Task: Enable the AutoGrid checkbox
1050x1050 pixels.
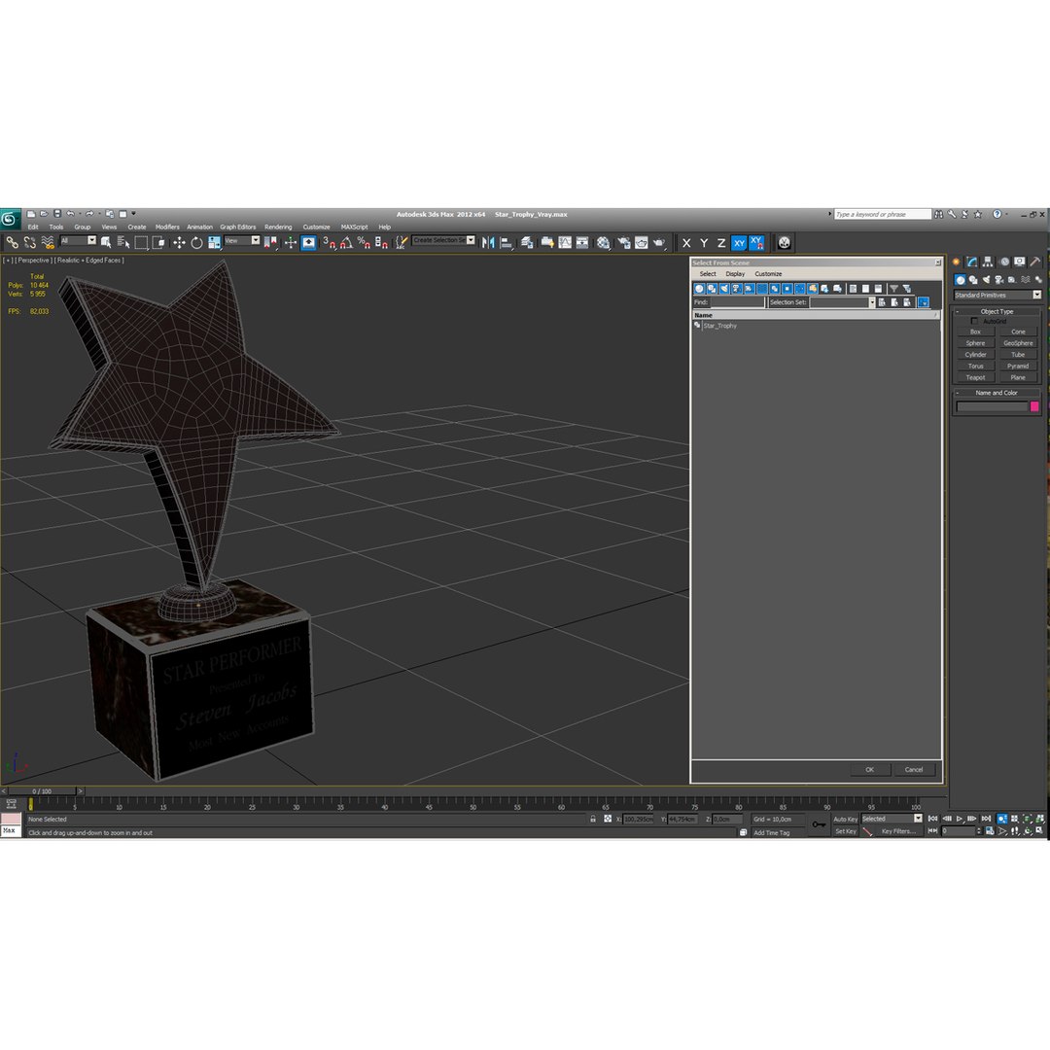Action: pyautogui.click(x=974, y=322)
